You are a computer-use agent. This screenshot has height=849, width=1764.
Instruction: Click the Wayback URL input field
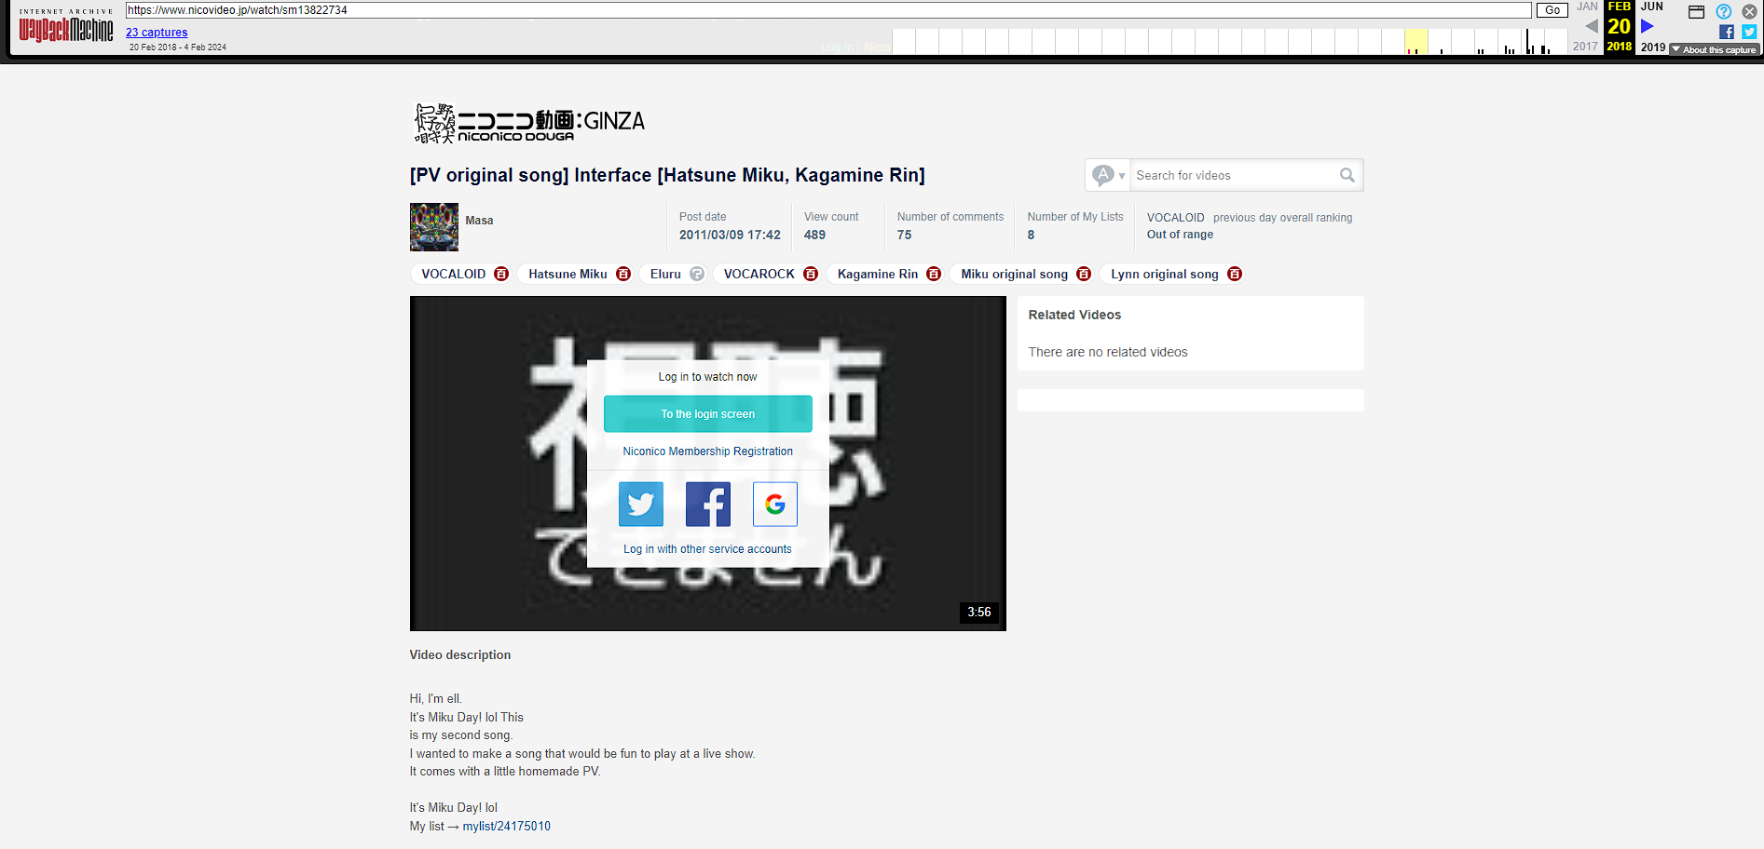tap(828, 10)
